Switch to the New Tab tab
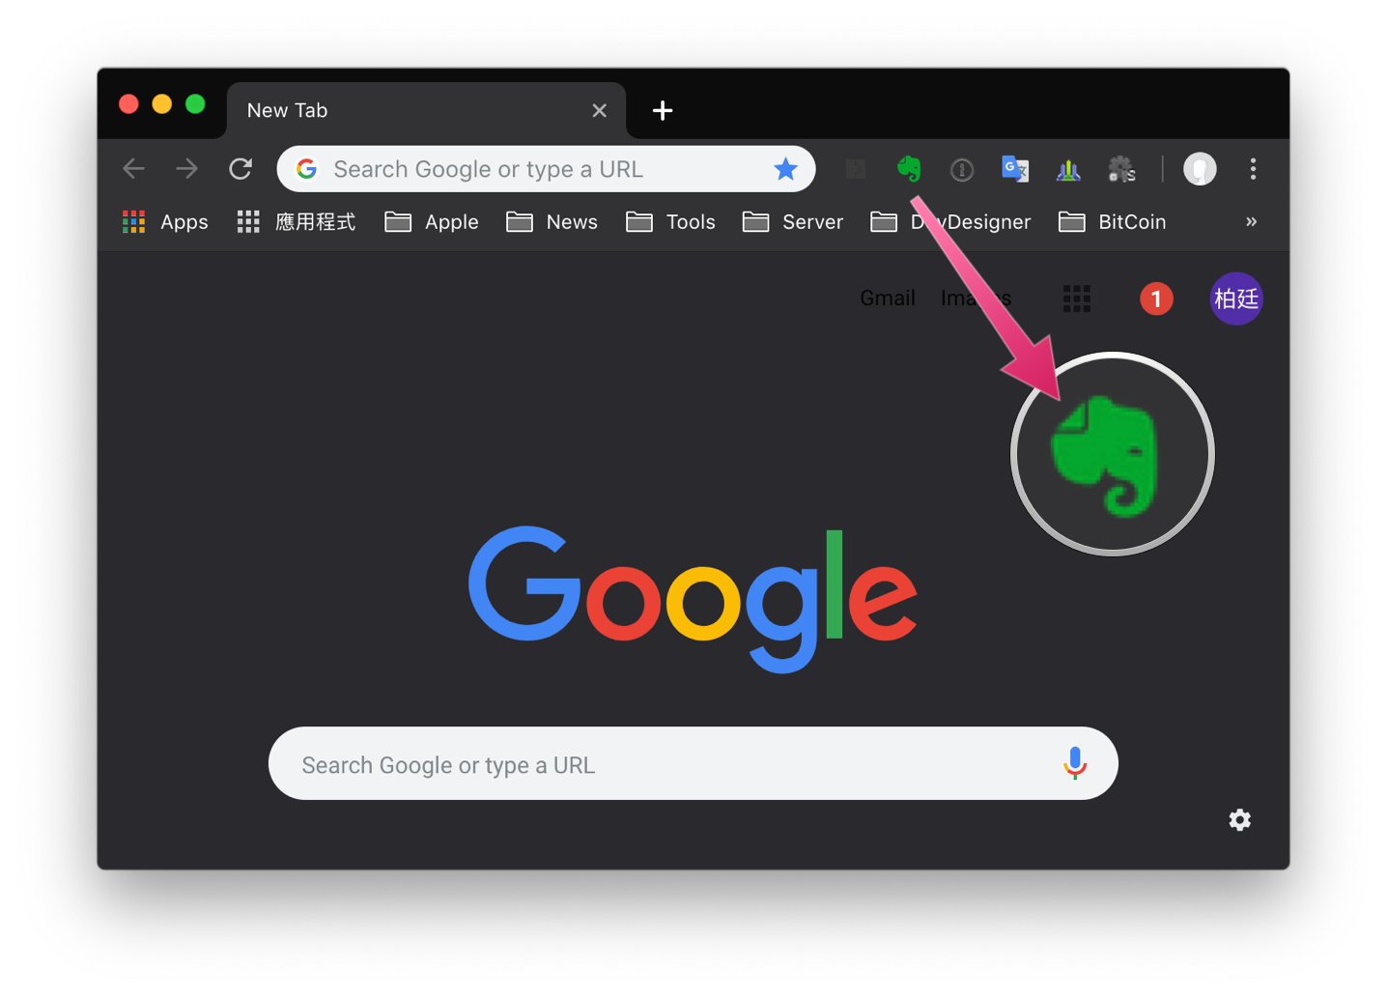The width and height of the screenshot is (1387, 997). coord(406,110)
